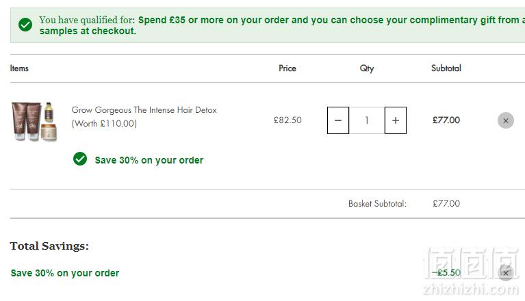This screenshot has width=525, height=301.
Task: Open the Grow Gorgeous product thumbnail
Action: point(34,122)
